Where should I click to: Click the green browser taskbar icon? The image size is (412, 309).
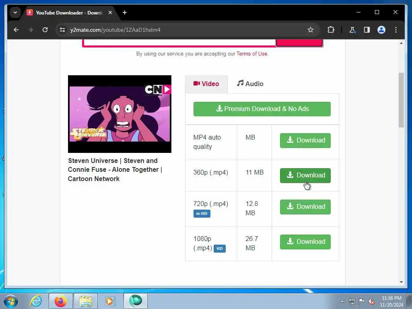point(135,301)
